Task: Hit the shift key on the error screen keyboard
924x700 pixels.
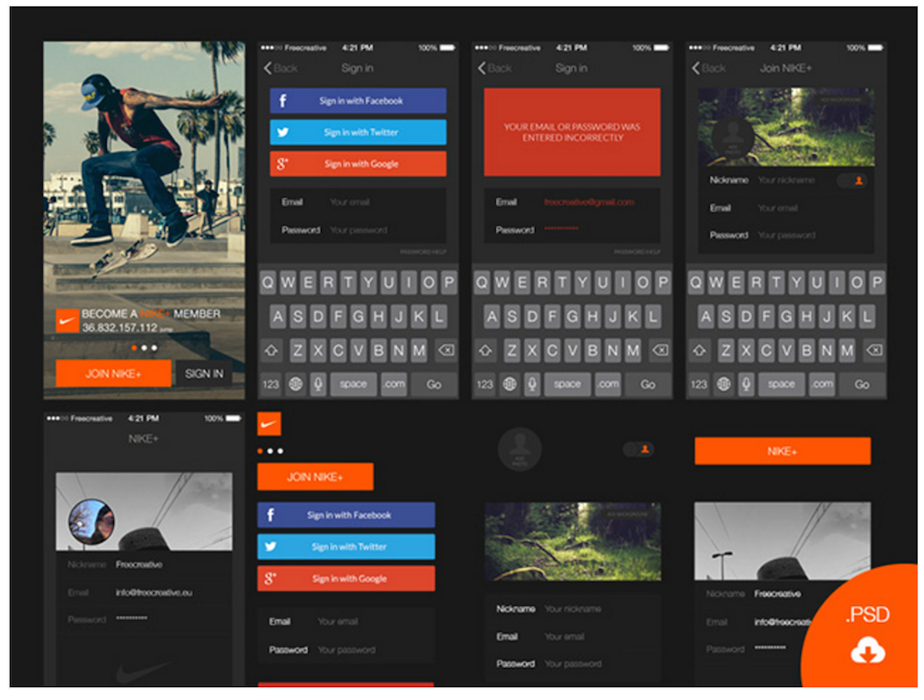Action: pos(486,351)
